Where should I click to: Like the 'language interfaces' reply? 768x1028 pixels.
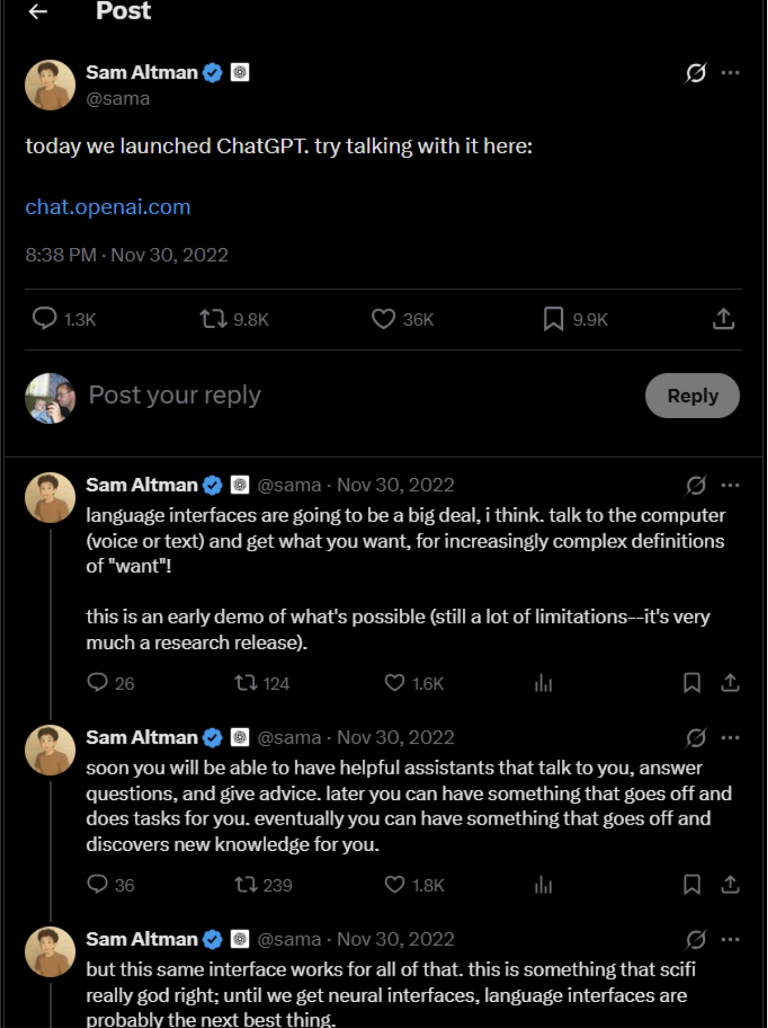[395, 683]
